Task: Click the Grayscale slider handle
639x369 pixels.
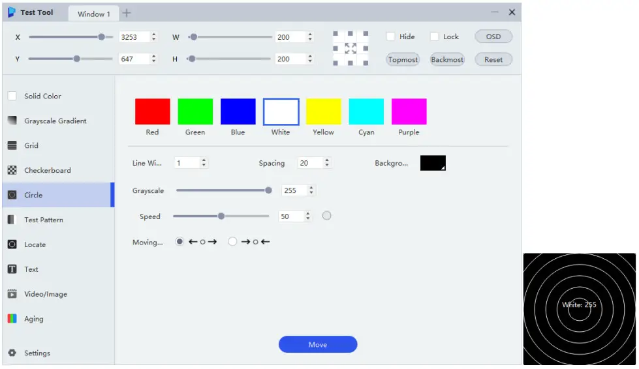Action: click(268, 190)
